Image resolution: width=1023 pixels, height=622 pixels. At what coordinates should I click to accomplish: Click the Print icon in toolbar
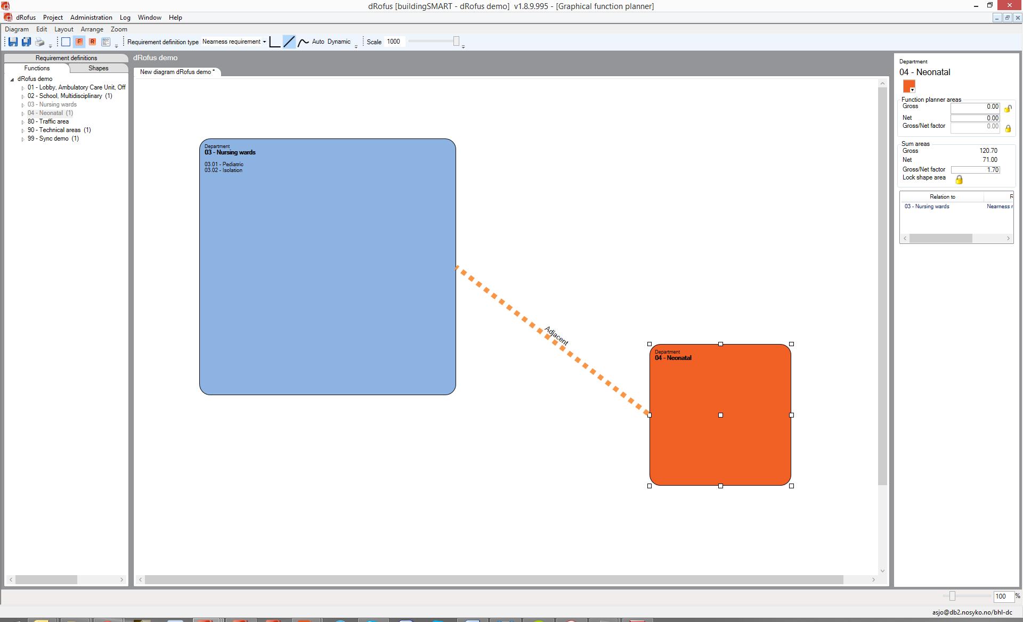[40, 42]
